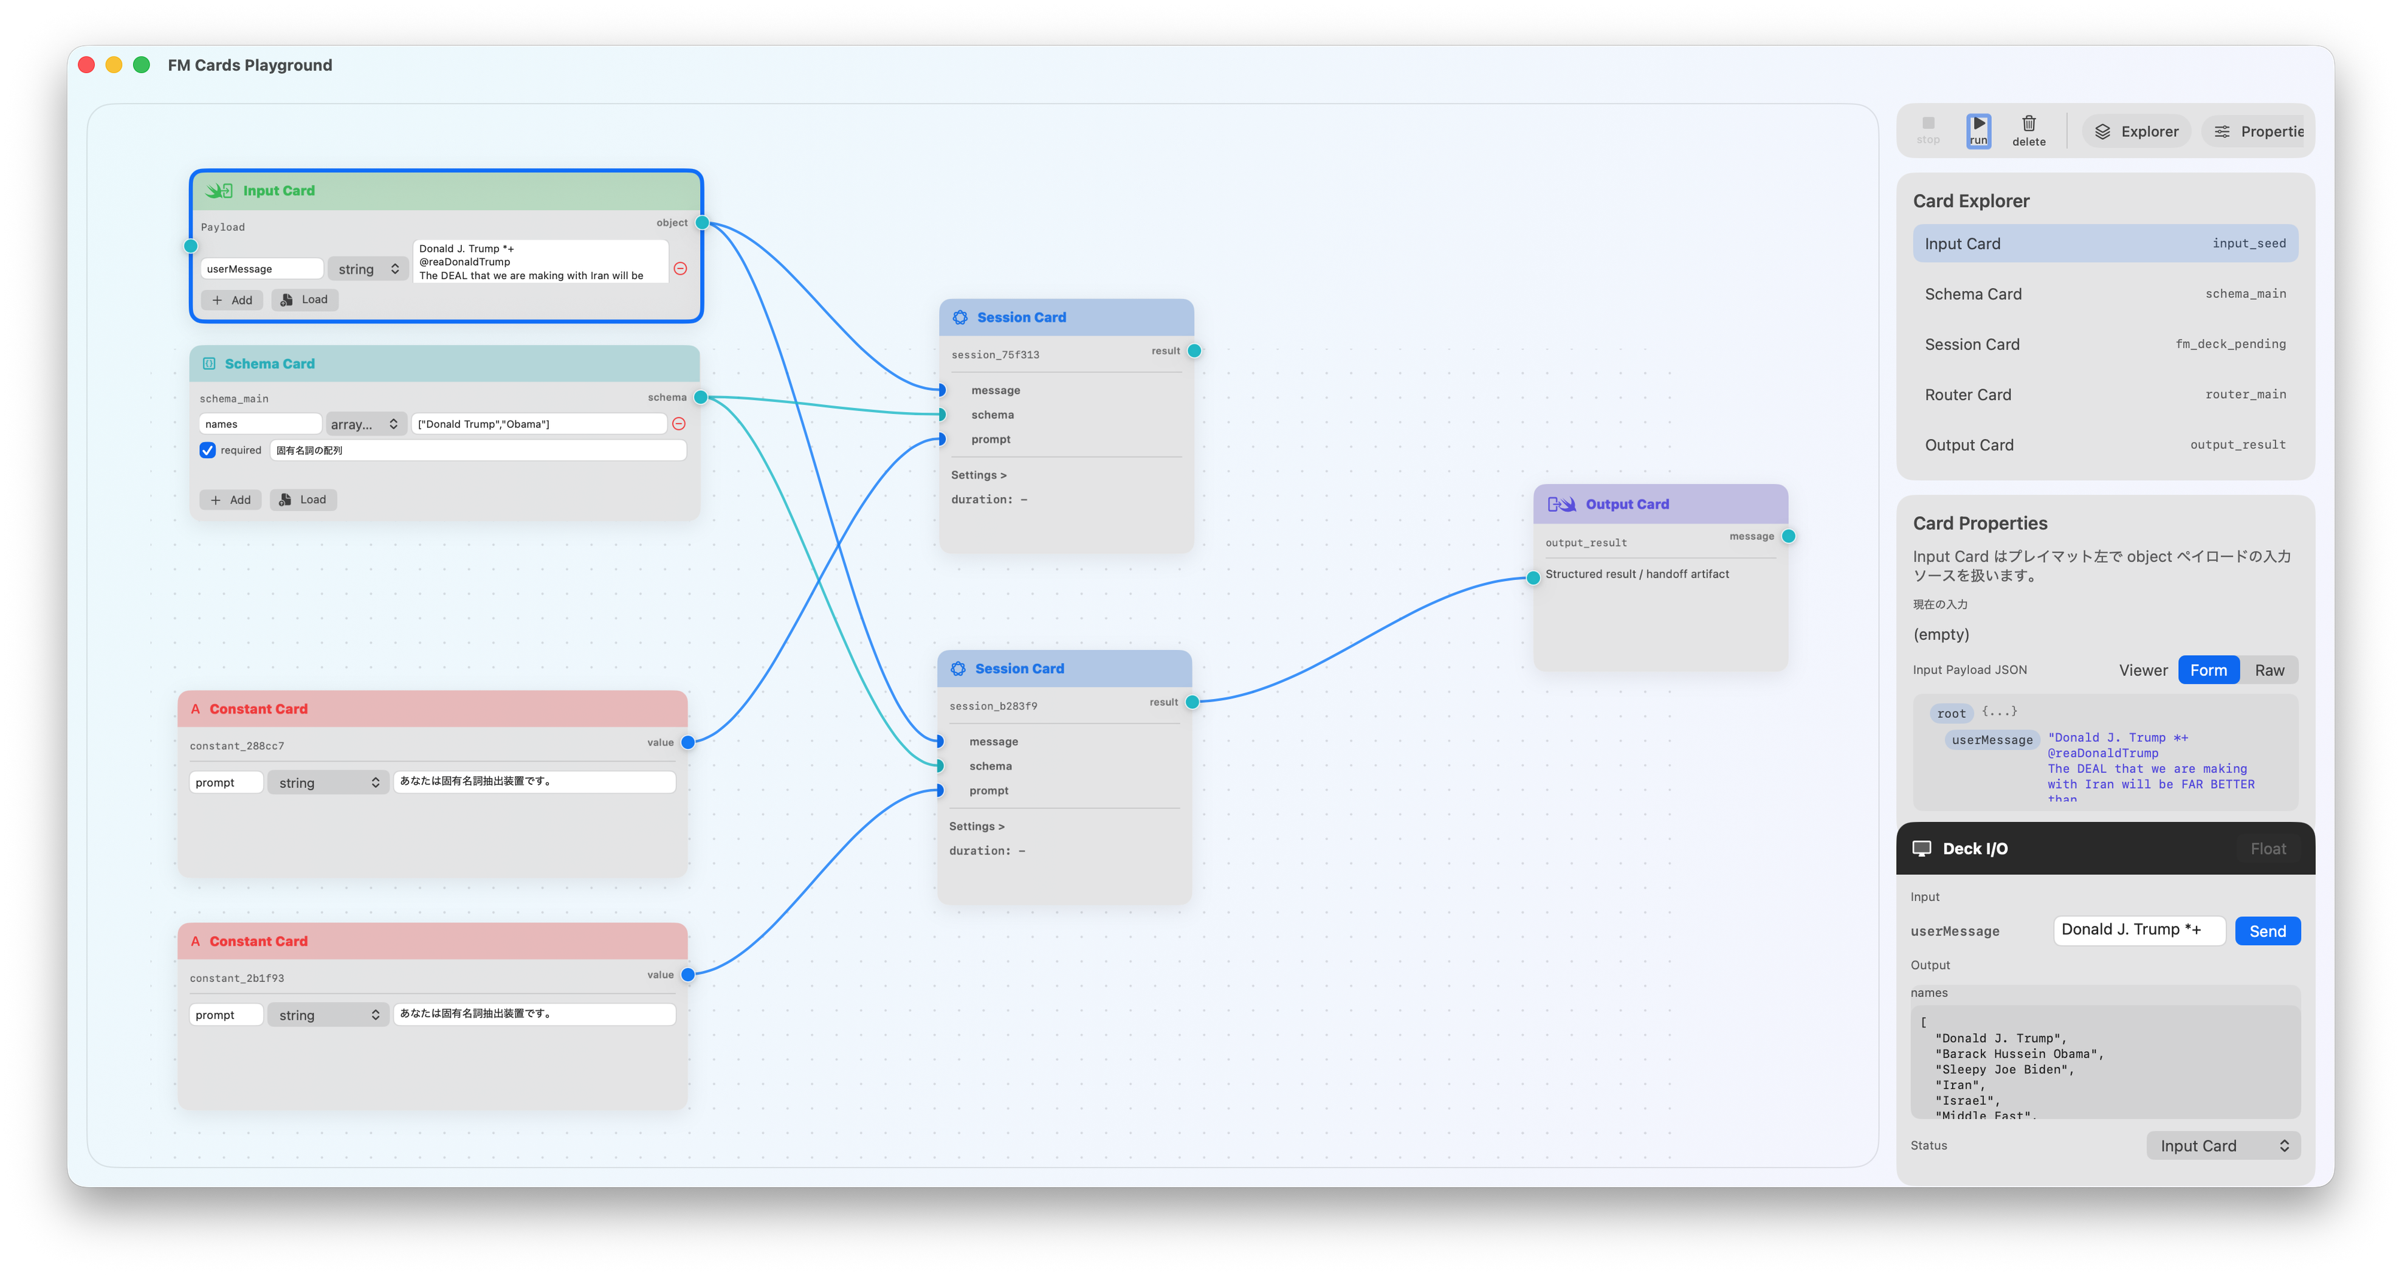Open userMessage string type dropdown

coord(367,269)
